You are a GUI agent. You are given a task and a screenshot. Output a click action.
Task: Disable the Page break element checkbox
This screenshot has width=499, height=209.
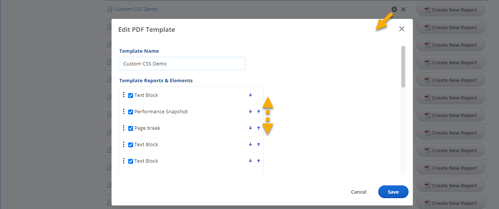pyautogui.click(x=130, y=128)
